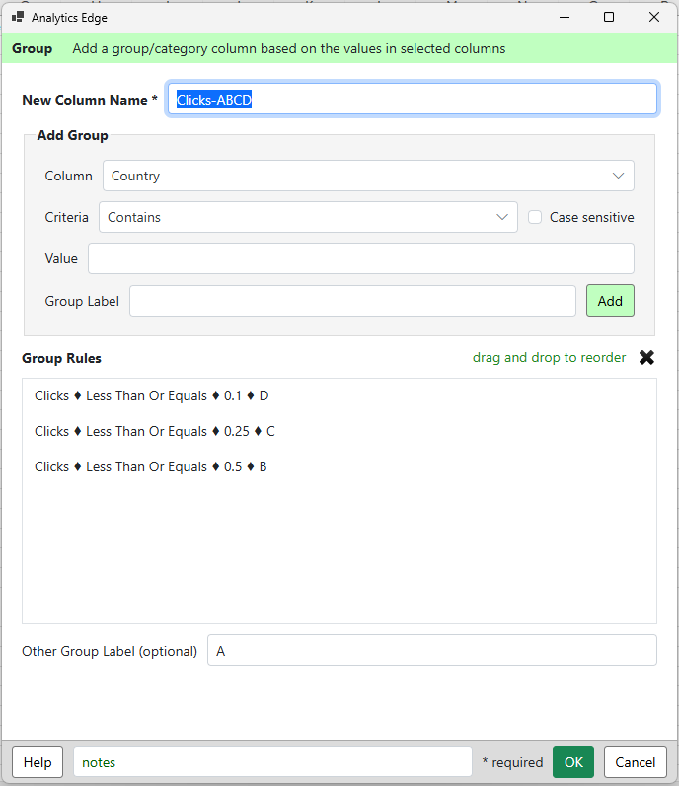Click the Value input field
This screenshot has width=679, height=786.
(x=361, y=258)
